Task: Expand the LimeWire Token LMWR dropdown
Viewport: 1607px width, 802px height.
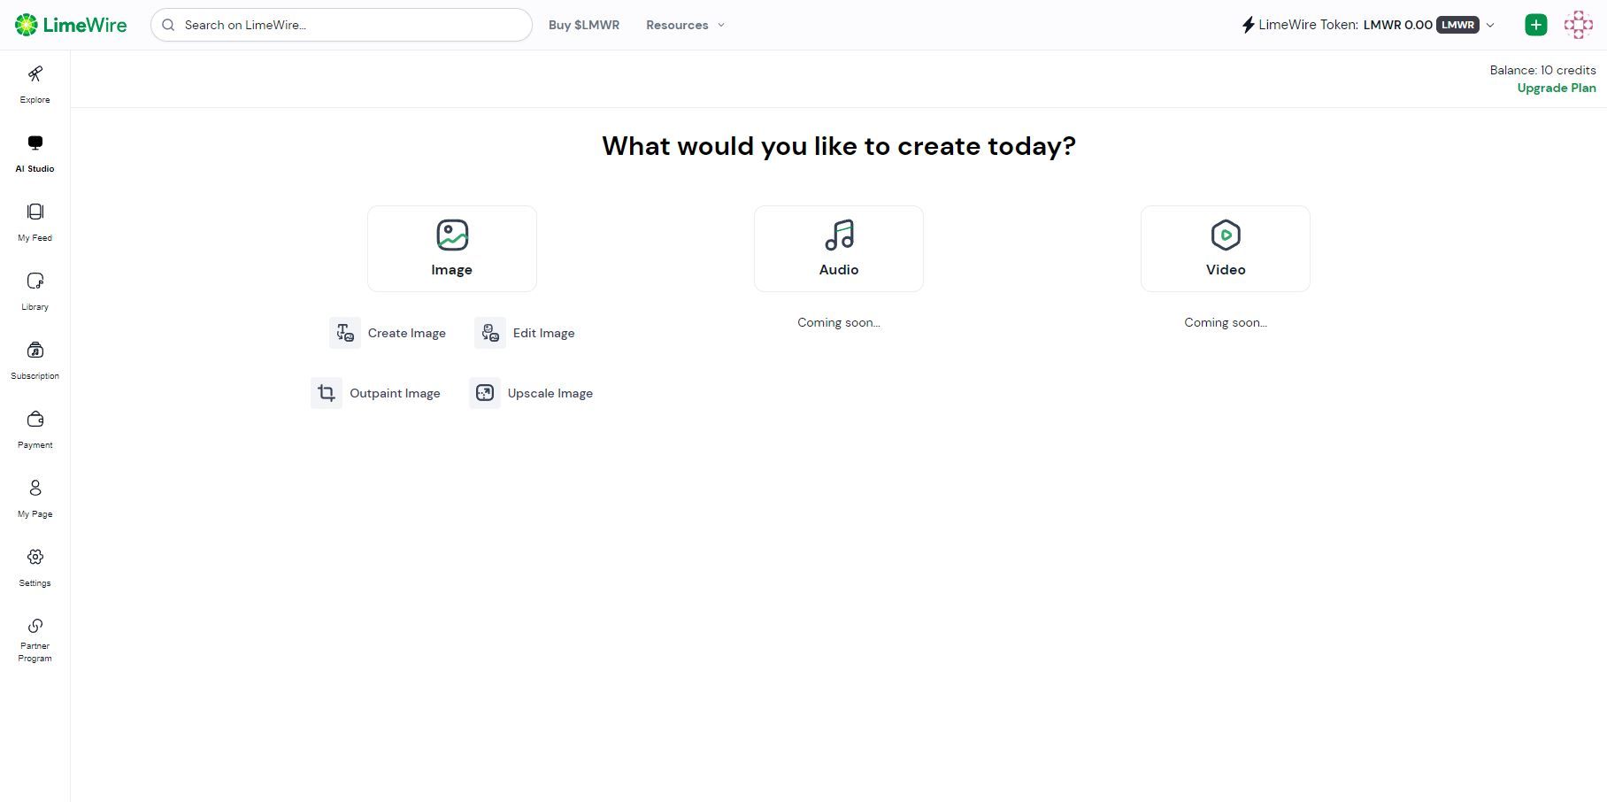Action: click(x=1490, y=25)
